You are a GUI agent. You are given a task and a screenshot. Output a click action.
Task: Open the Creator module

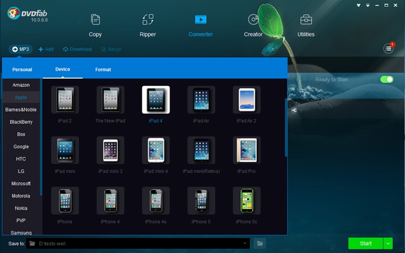(x=253, y=25)
